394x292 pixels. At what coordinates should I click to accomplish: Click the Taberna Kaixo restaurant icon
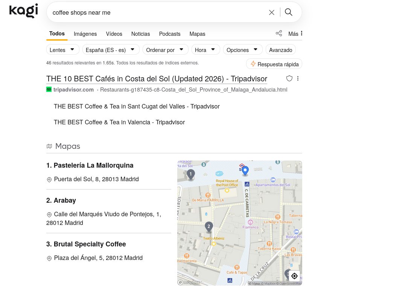[269, 243]
